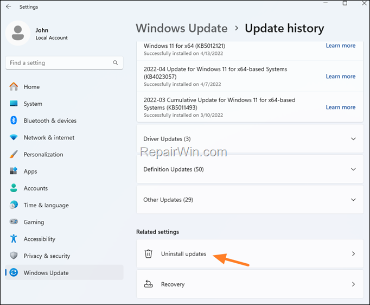Click Recovery label in Related settings

173,284
